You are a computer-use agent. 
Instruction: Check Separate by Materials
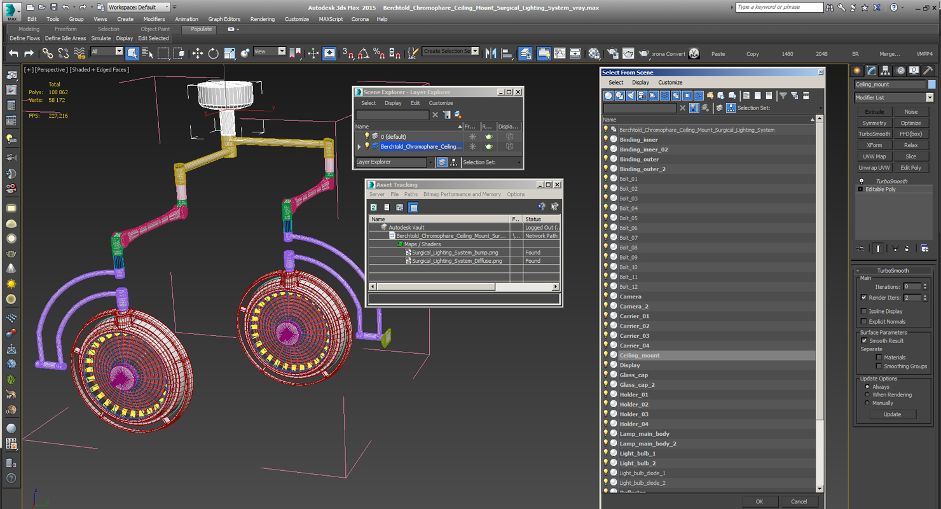[x=879, y=357]
